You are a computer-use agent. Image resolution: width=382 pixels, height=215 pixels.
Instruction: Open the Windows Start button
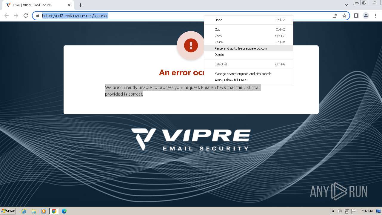point(8,211)
